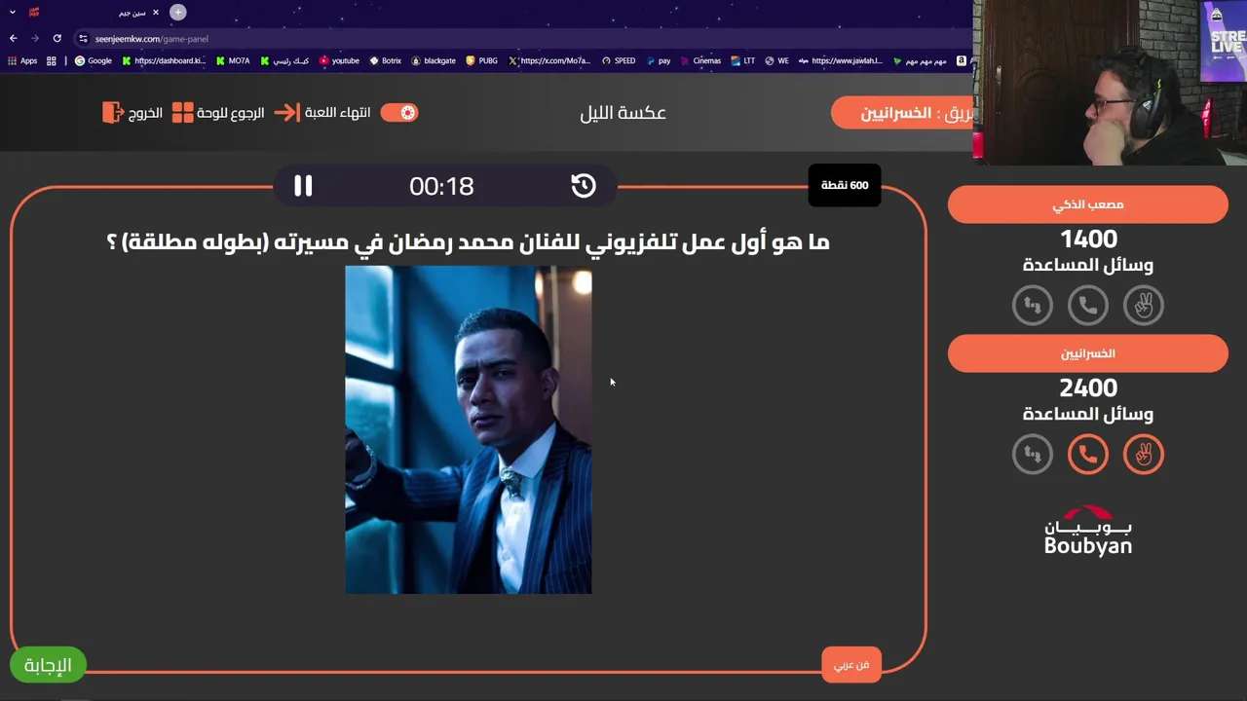The width and height of the screenshot is (1247, 701).
Task: Open the Botrix bookmark
Action: [x=386, y=60]
